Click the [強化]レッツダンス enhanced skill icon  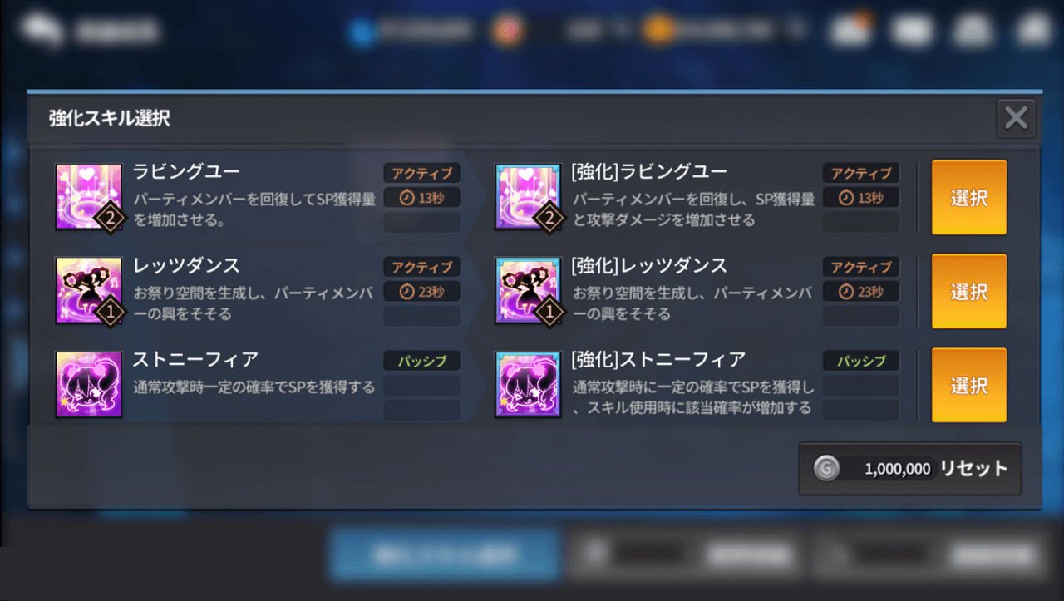528,290
